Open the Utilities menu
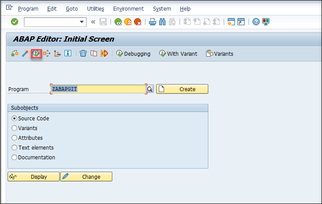Image resolution: width=322 pixels, height=204 pixels. point(96,9)
